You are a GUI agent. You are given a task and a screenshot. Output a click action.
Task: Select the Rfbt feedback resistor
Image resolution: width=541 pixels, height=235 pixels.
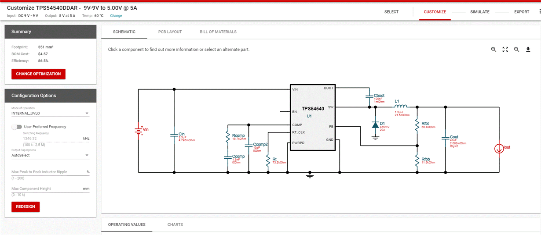pos(417,125)
